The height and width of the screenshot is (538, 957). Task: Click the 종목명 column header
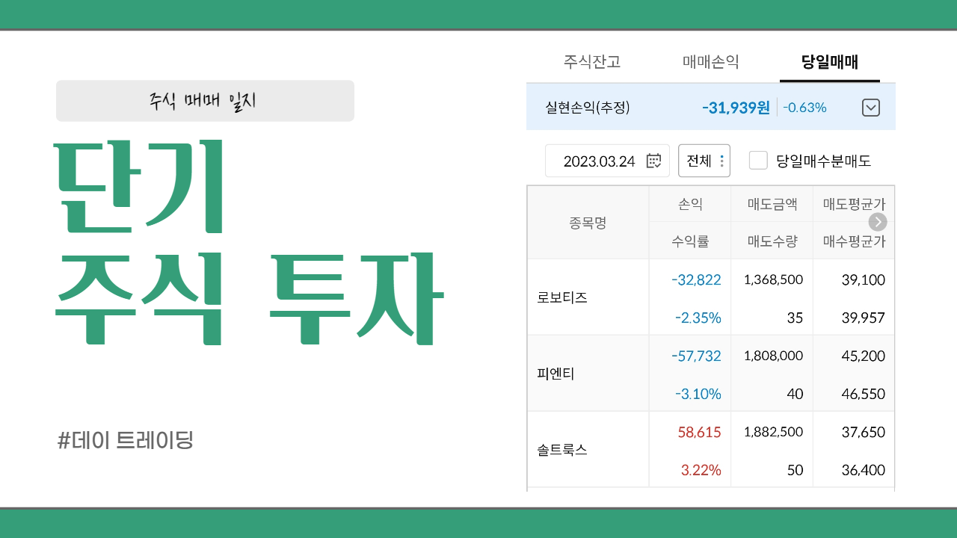tap(588, 223)
